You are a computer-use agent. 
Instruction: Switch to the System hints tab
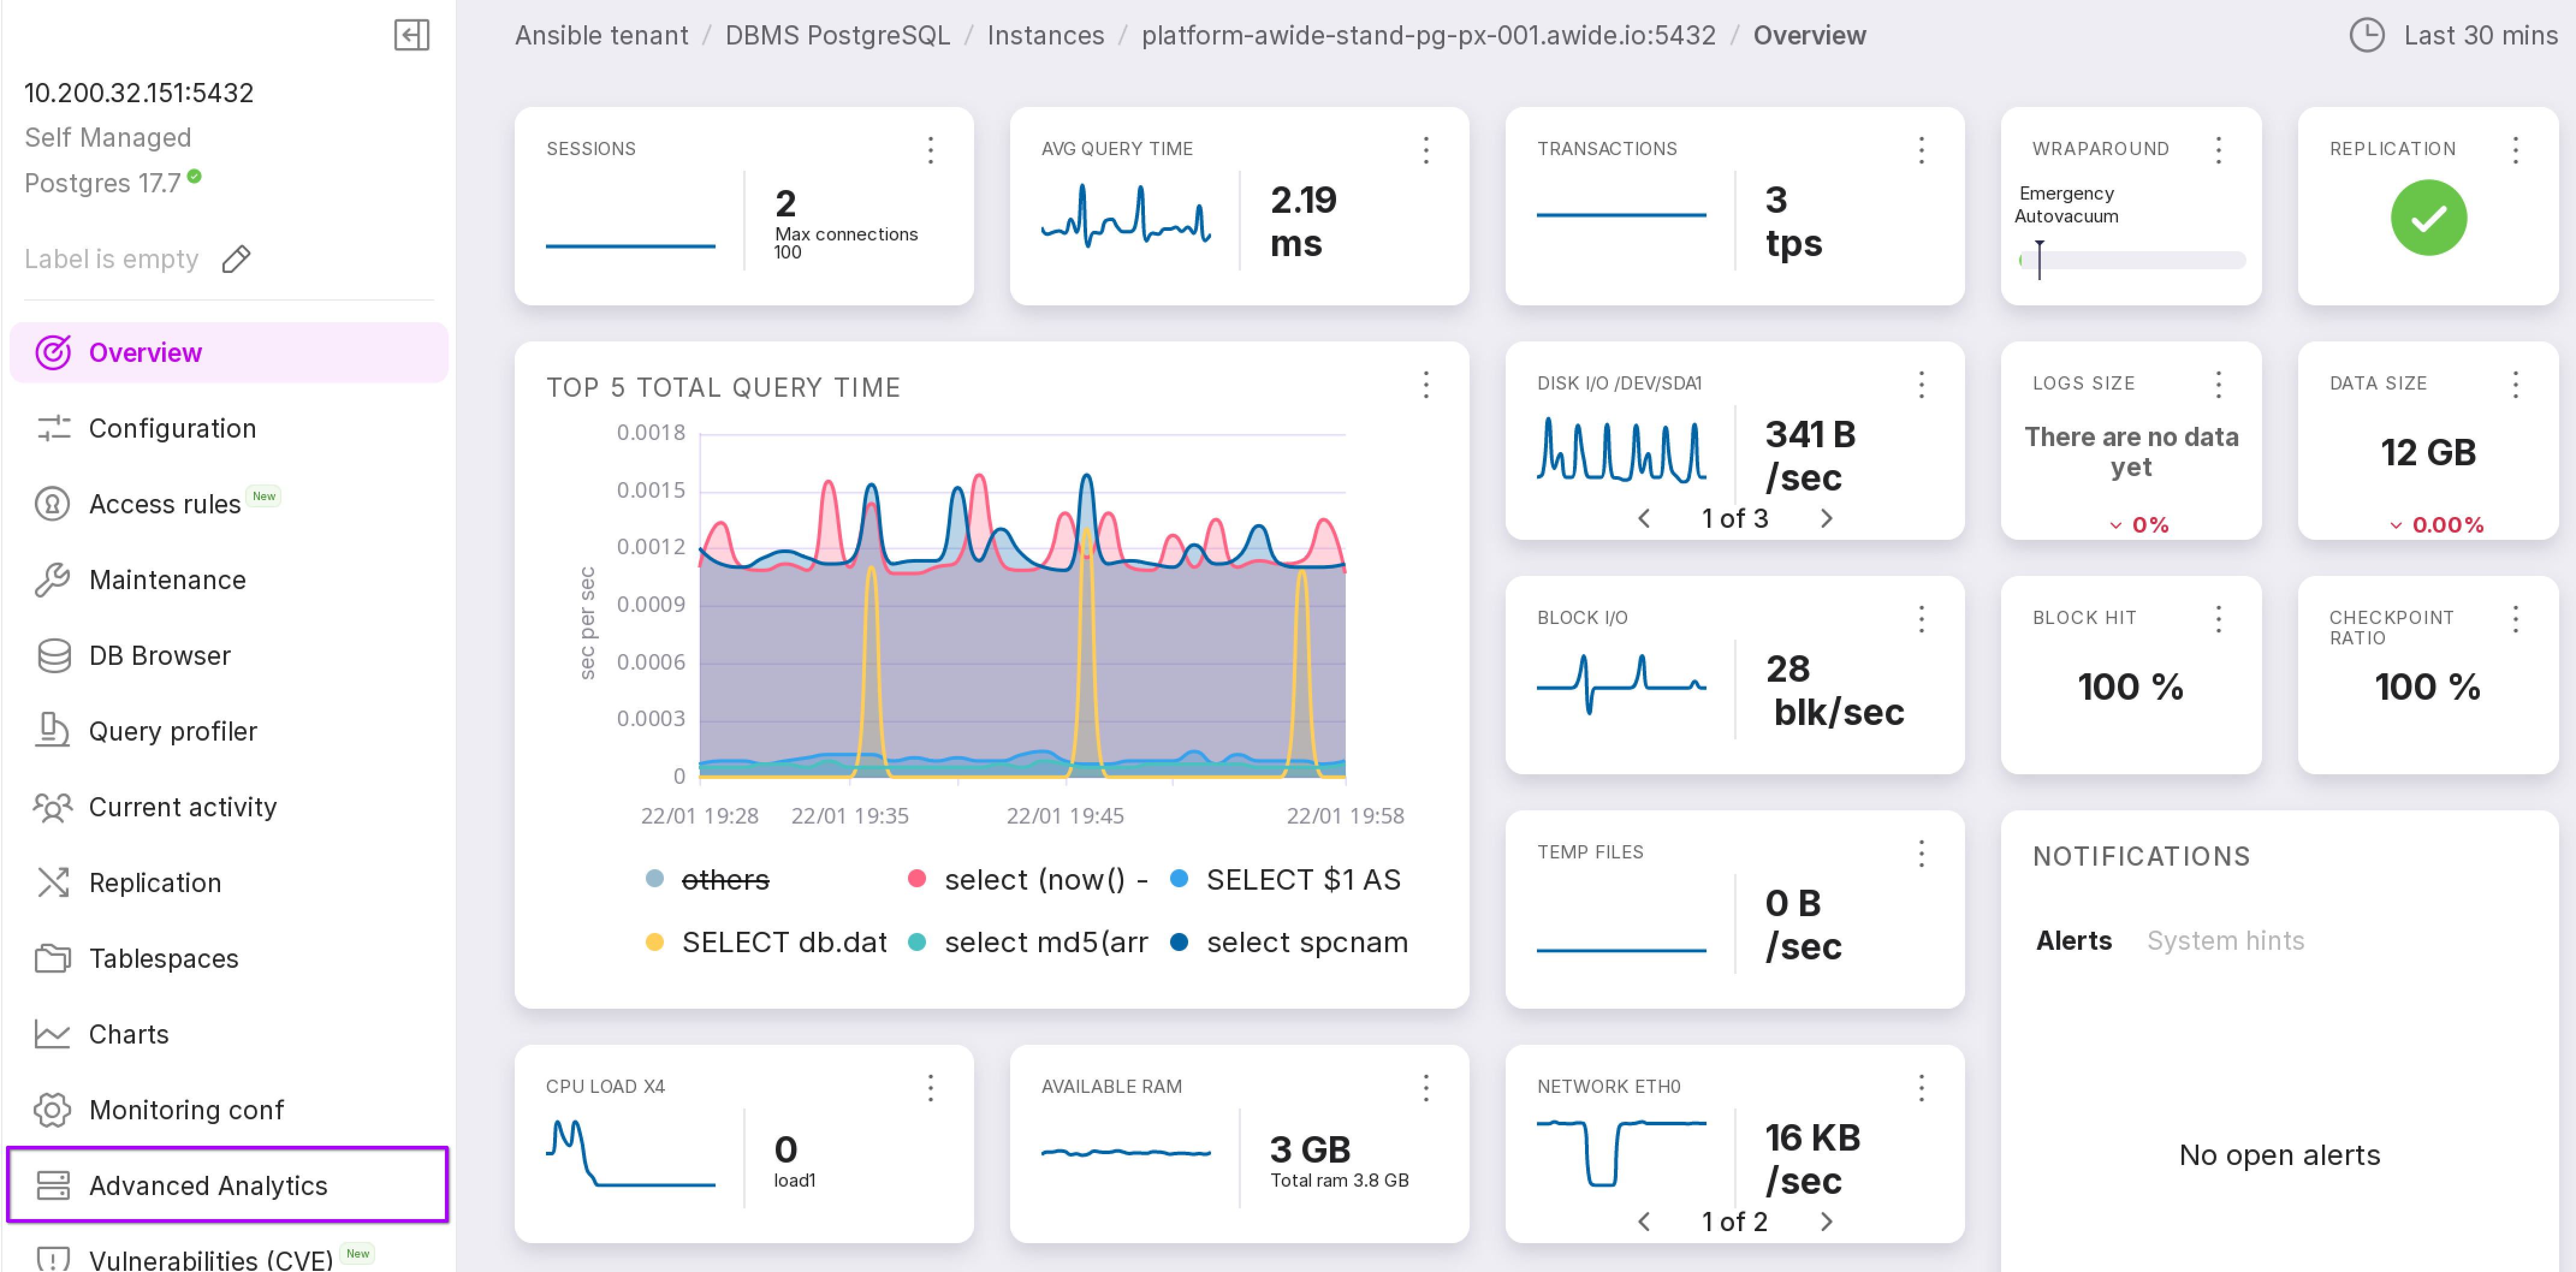(2225, 940)
